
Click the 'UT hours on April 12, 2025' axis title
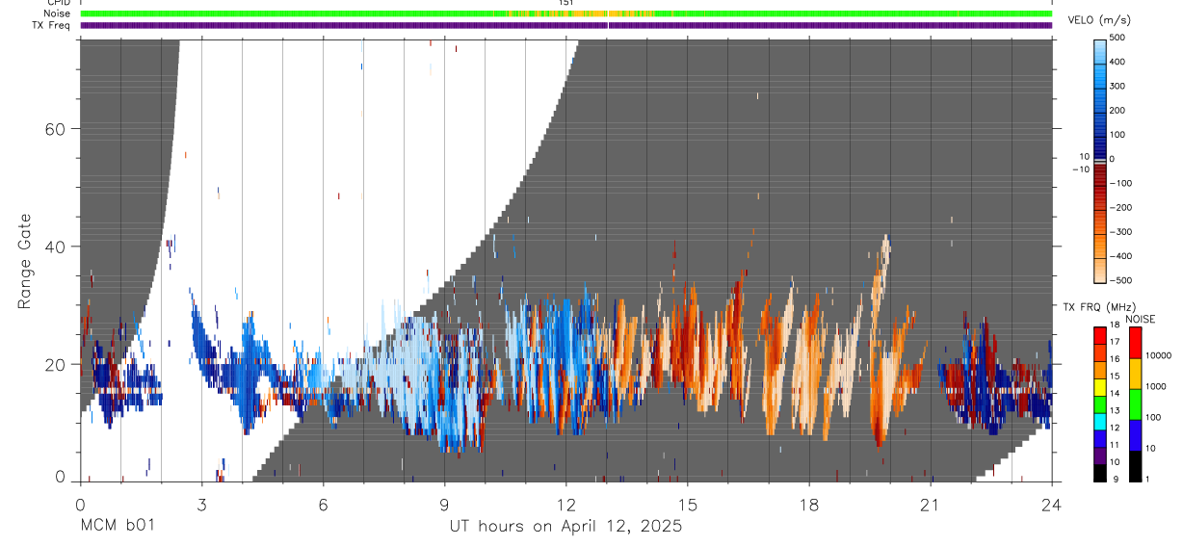click(x=565, y=526)
